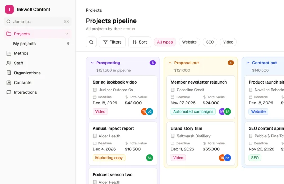This screenshot has height=184, width=284.
Task: Click the JG avatar on Spring lookbook video
Action: click(149, 111)
